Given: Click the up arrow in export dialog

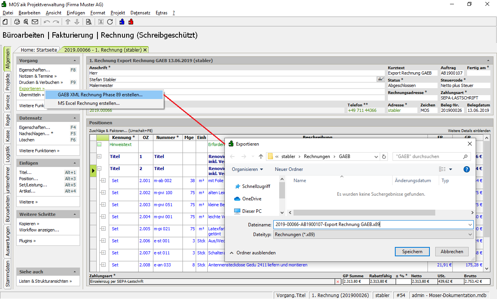Looking at the screenshot, I should coord(261,156).
